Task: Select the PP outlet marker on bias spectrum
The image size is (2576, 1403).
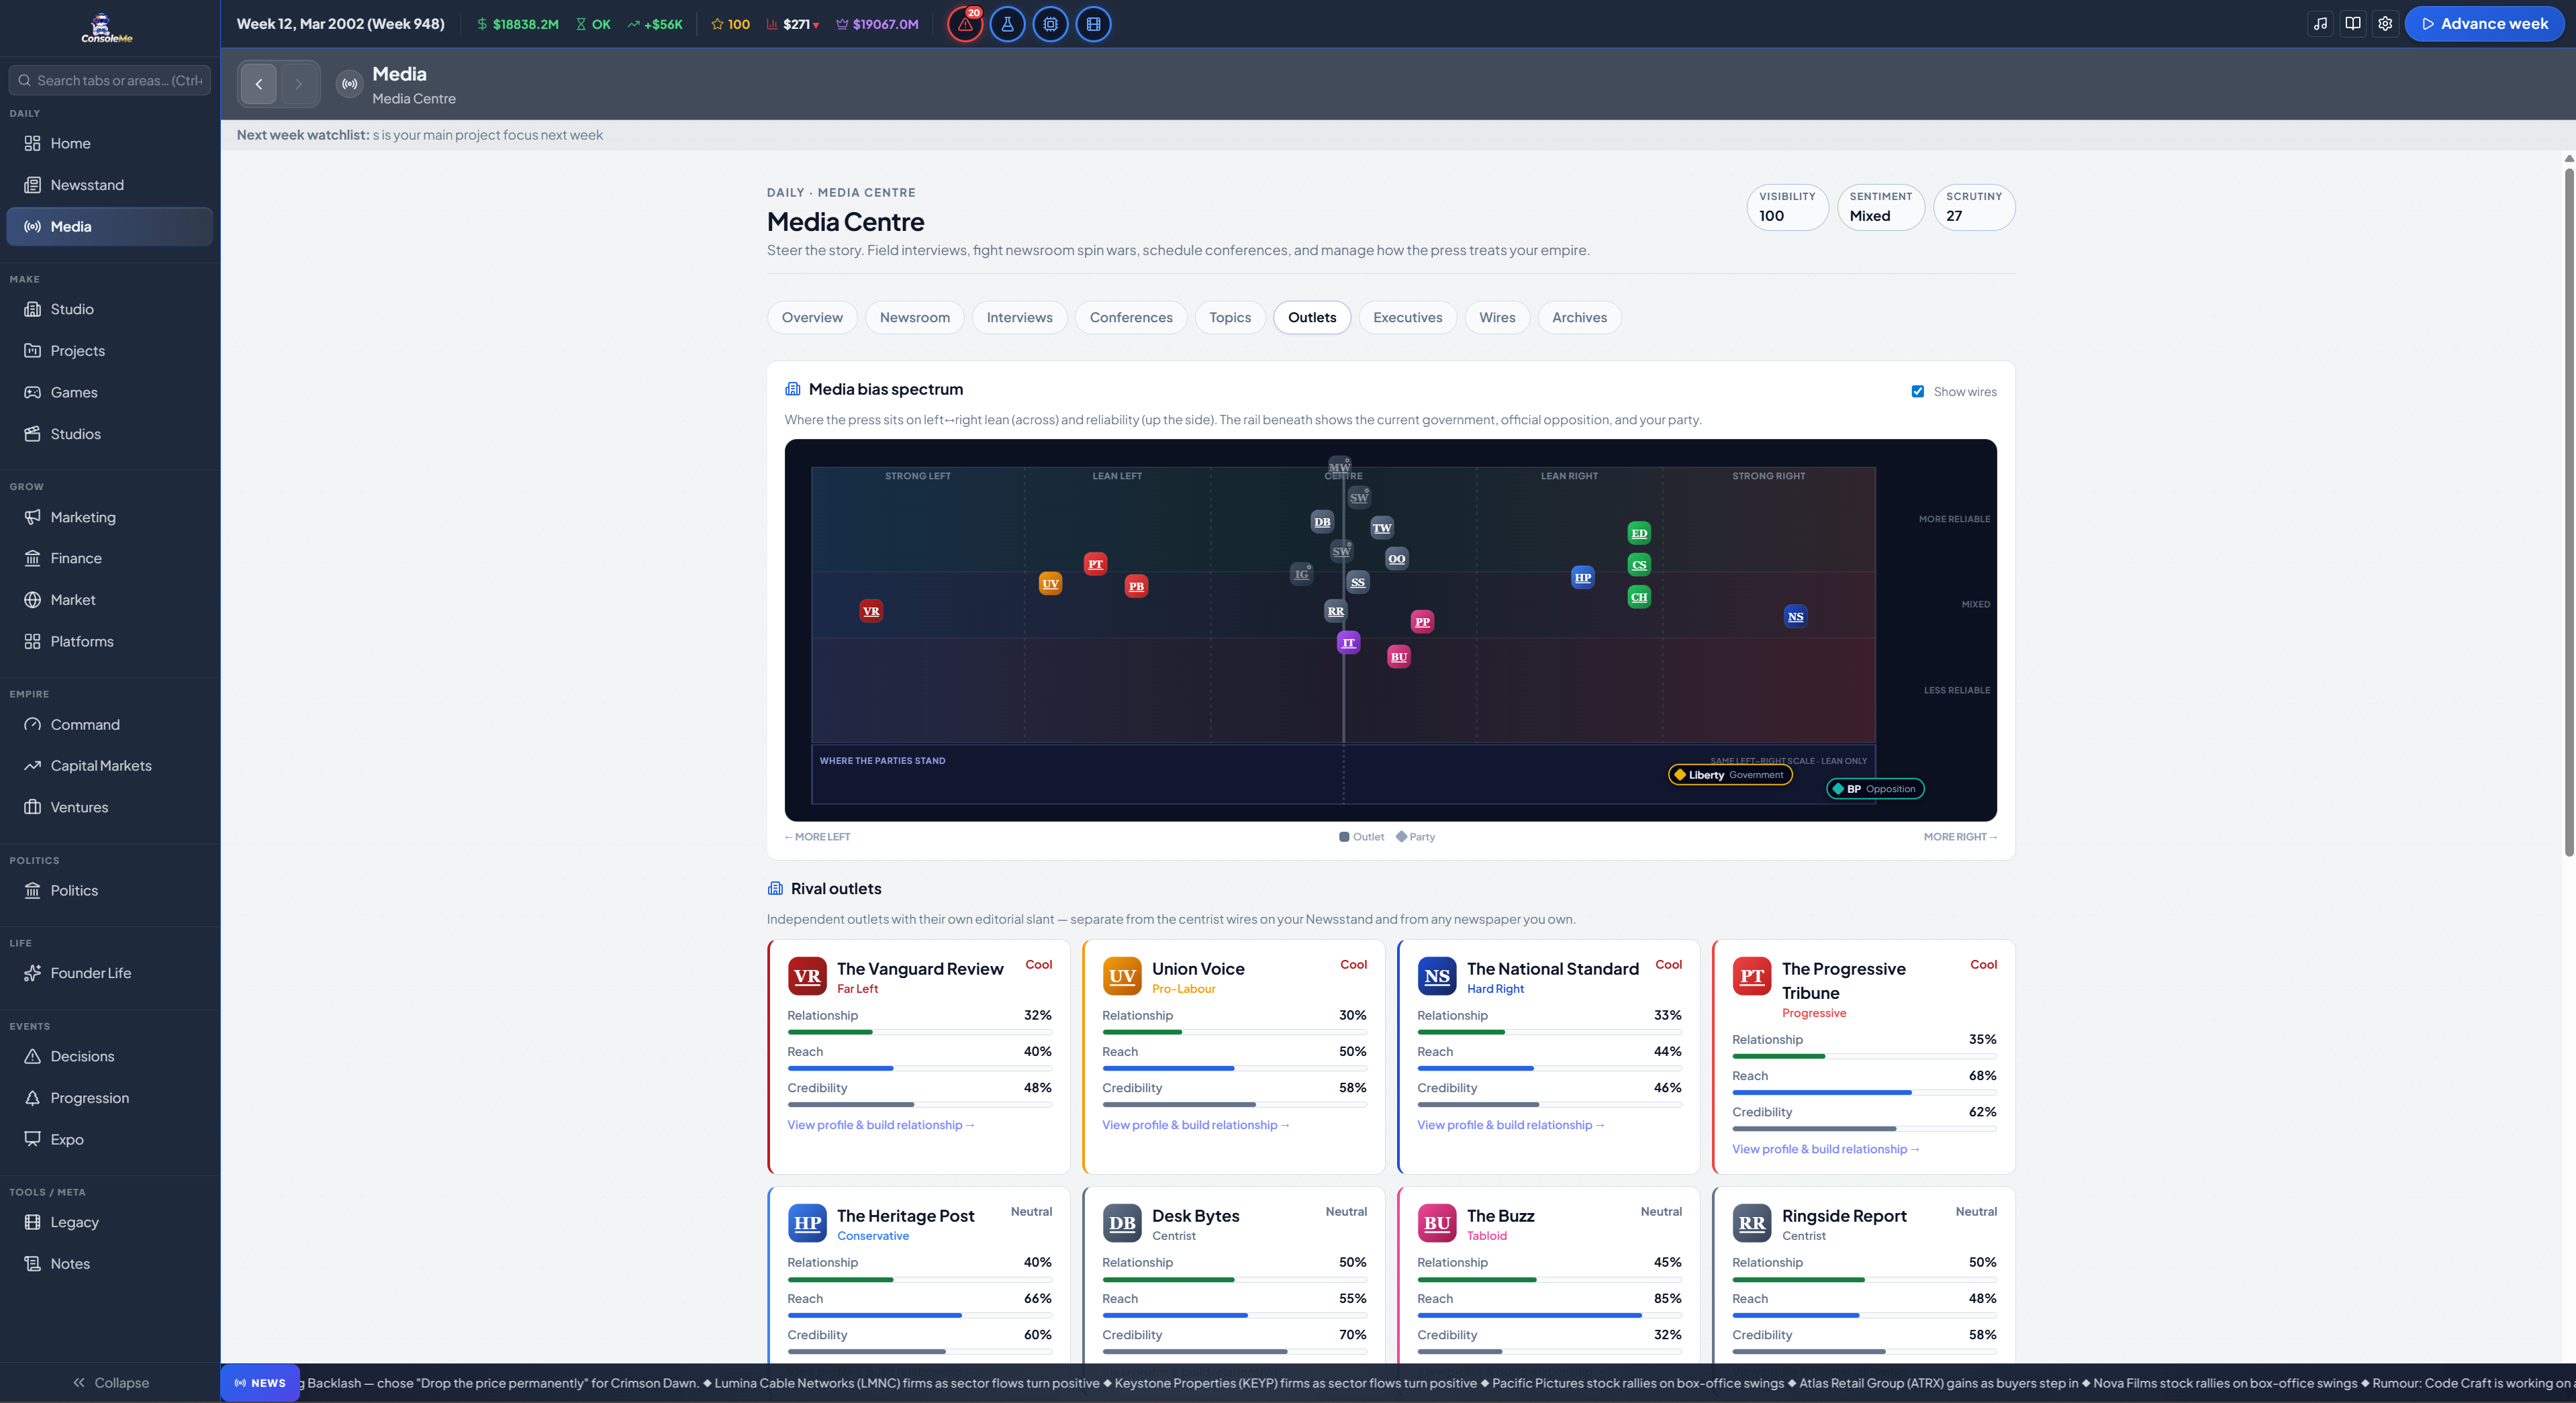Action: [x=1422, y=621]
